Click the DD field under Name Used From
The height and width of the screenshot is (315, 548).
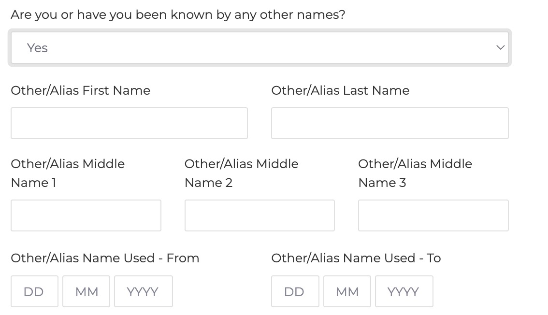tap(34, 291)
